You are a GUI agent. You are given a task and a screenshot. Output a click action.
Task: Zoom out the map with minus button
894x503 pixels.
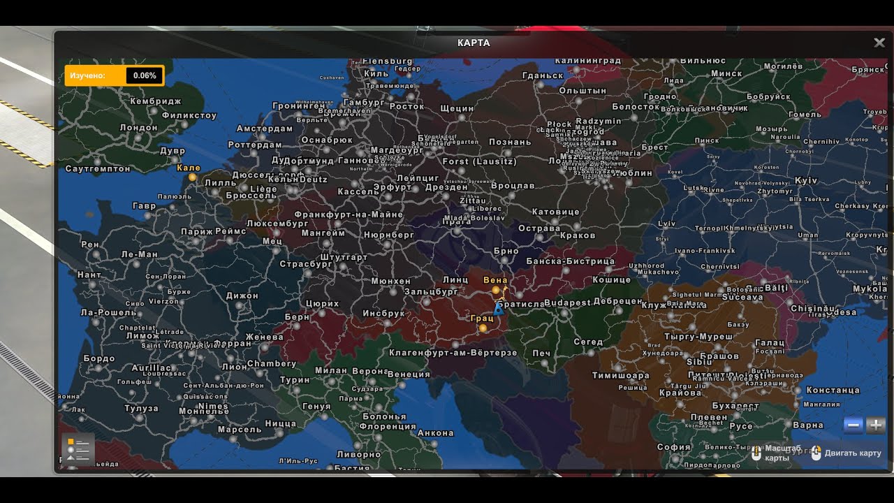(x=853, y=425)
